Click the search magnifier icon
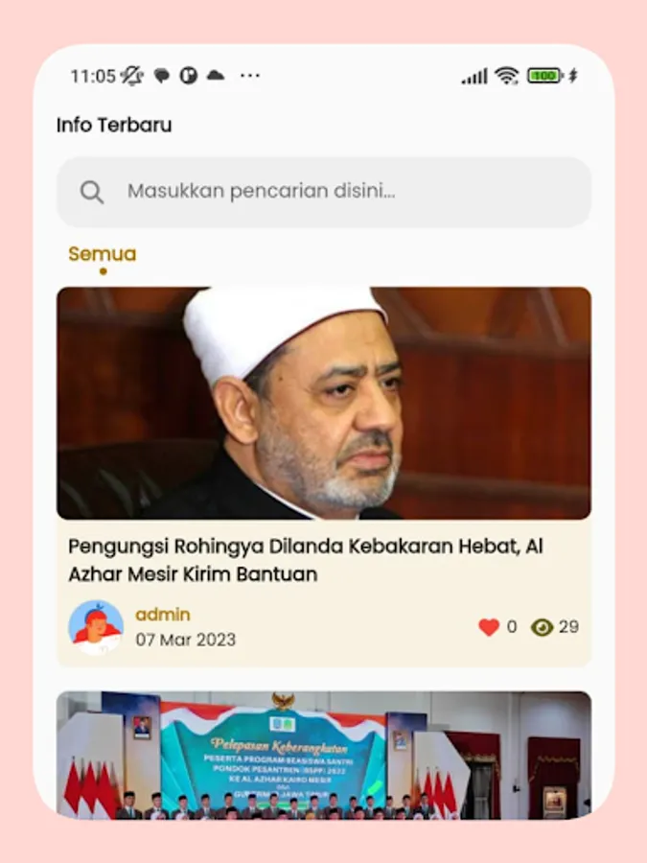The image size is (647, 863). point(92,192)
